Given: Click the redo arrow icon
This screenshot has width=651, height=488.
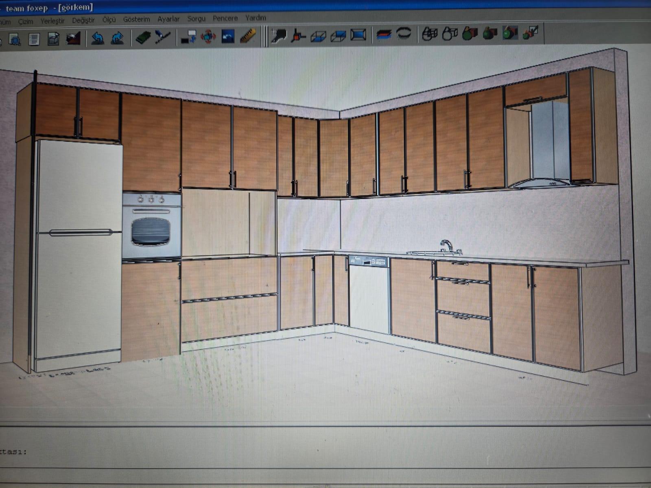Looking at the screenshot, I should (117, 38).
